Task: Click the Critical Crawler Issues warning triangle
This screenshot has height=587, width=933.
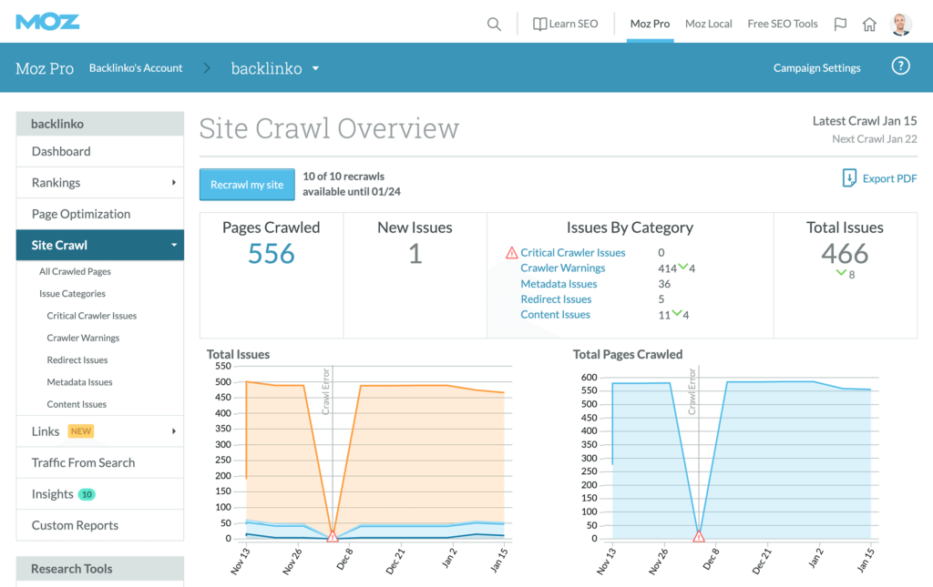Action: point(512,253)
